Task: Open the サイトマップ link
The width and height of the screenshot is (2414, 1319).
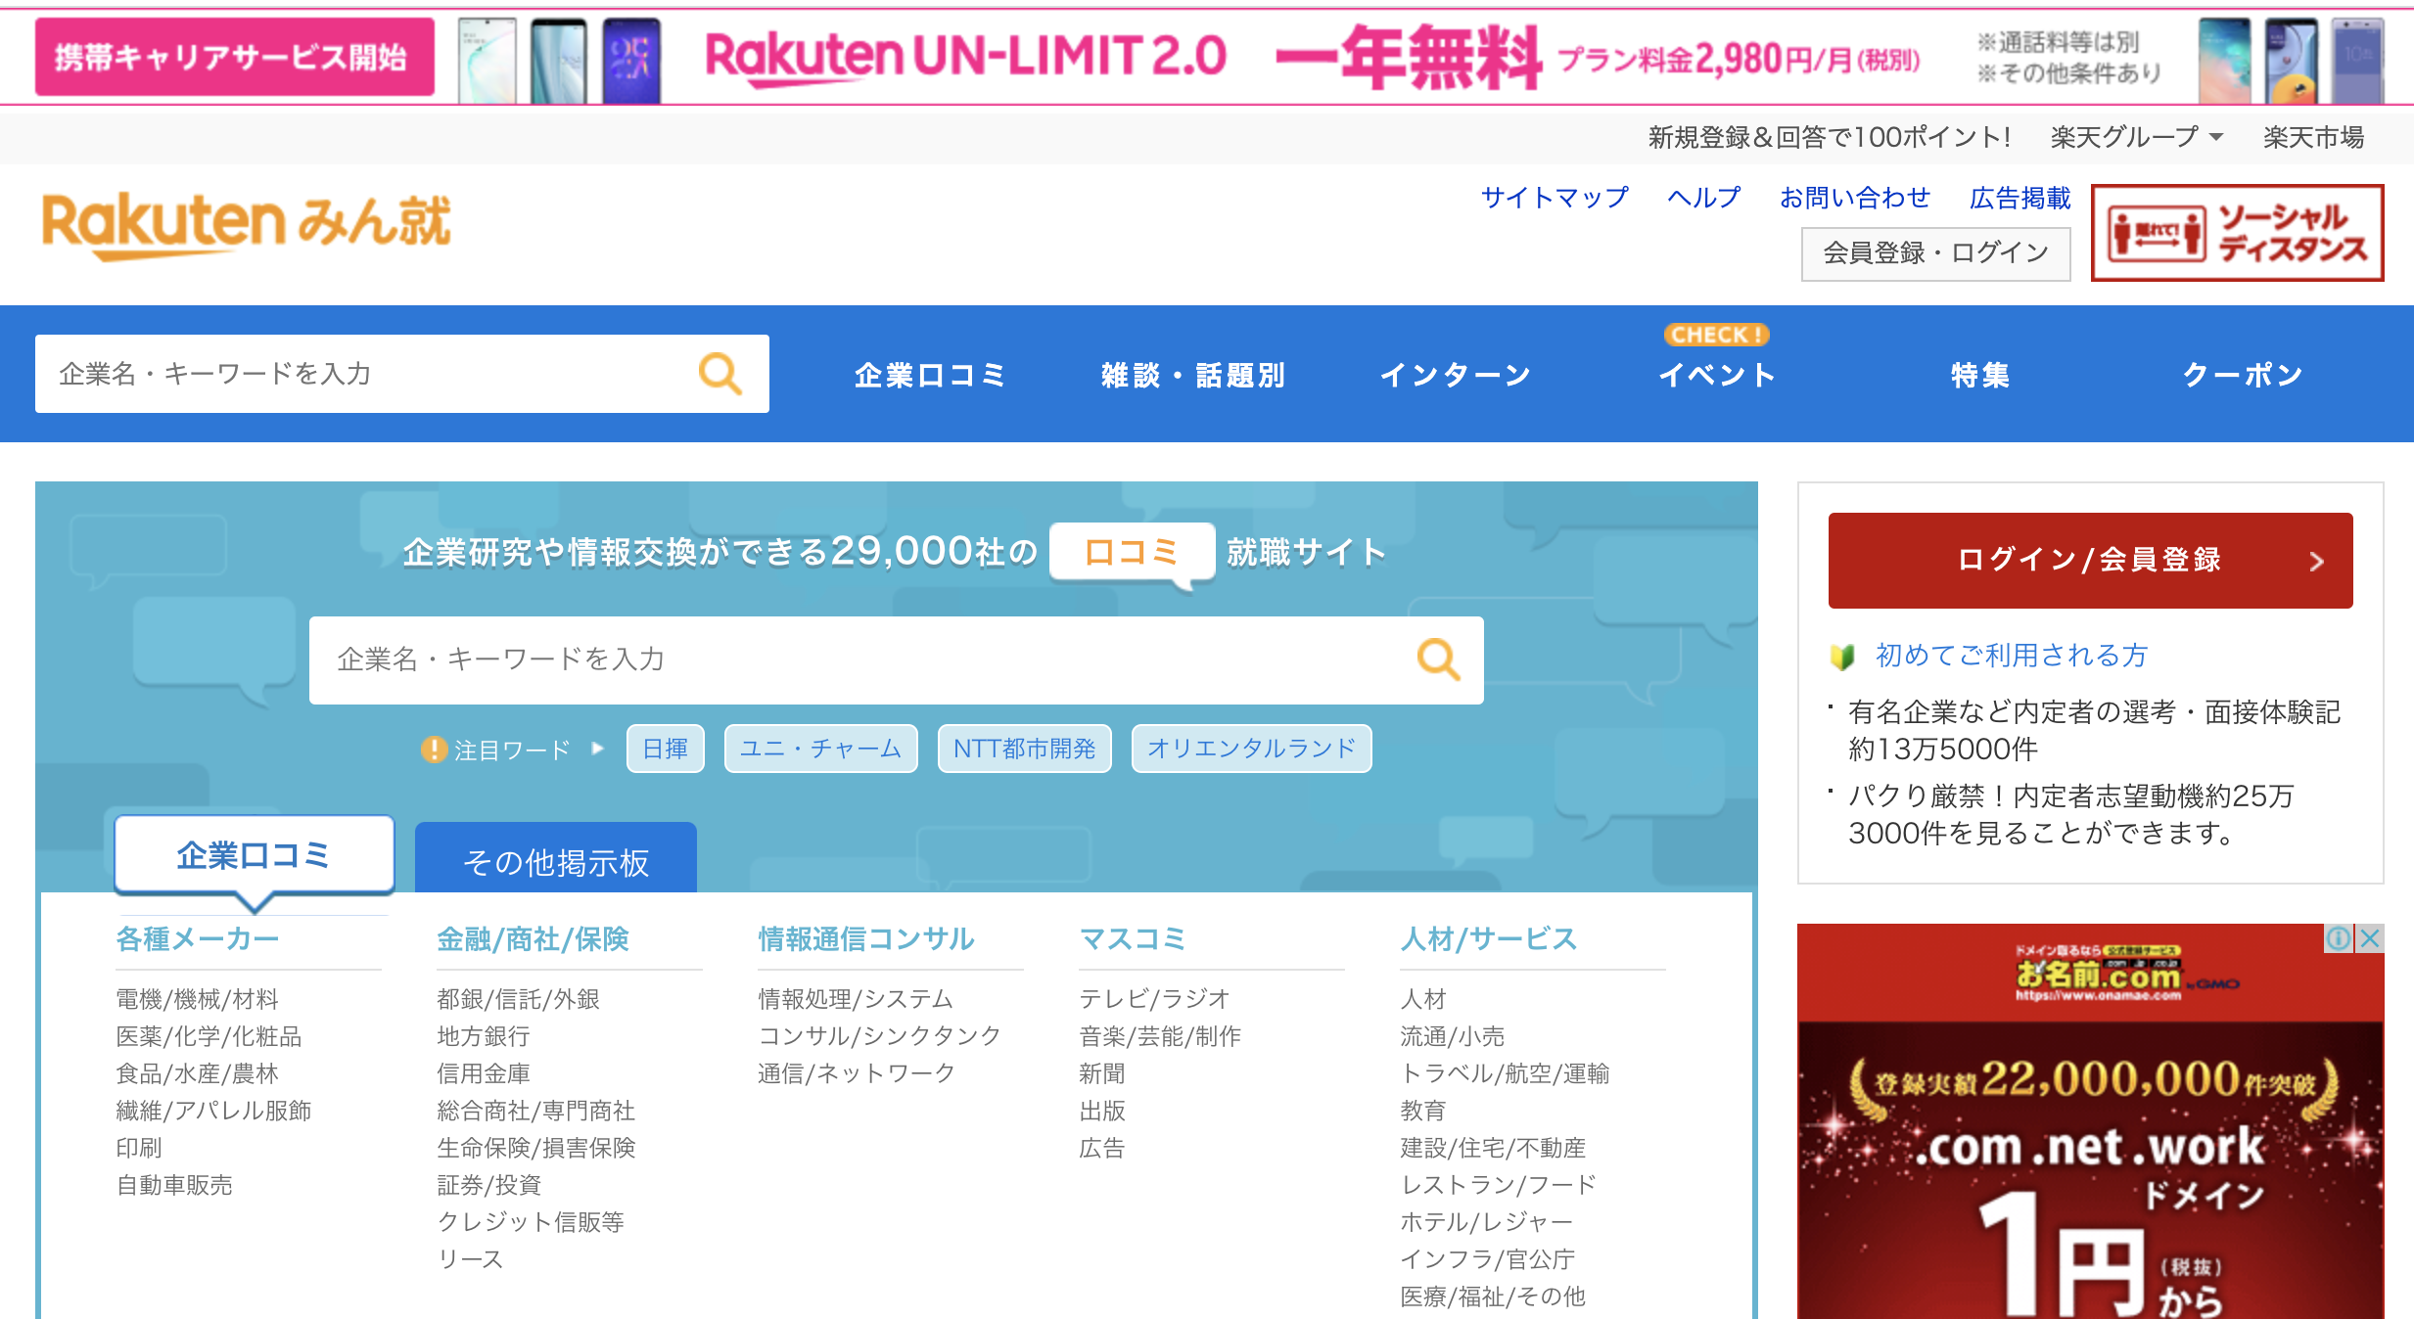Action: pyautogui.click(x=1555, y=198)
